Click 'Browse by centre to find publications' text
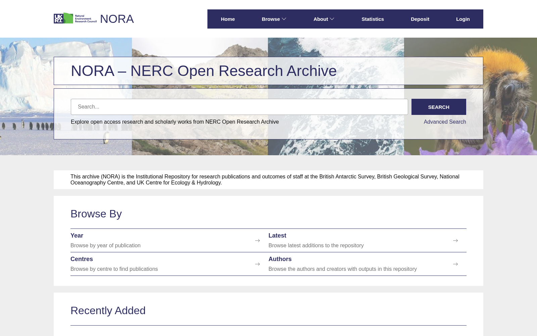This screenshot has height=336, width=537. click(114, 269)
